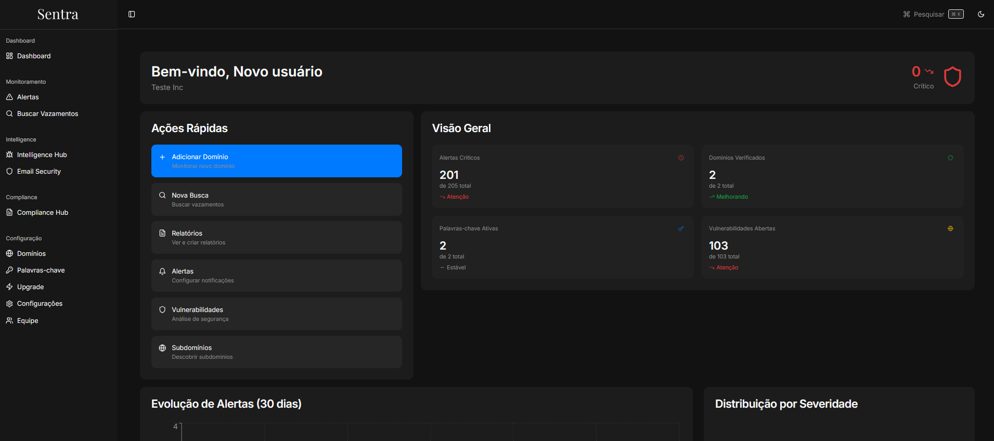
Task: Click the Email Security shield icon
Action: 9,172
